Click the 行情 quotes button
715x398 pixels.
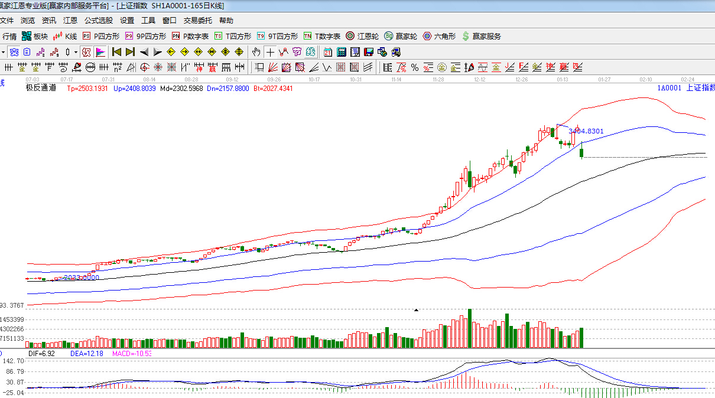[x=8, y=36]
